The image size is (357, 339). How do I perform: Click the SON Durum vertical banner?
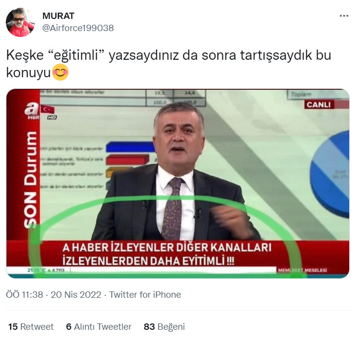point(30,180)
